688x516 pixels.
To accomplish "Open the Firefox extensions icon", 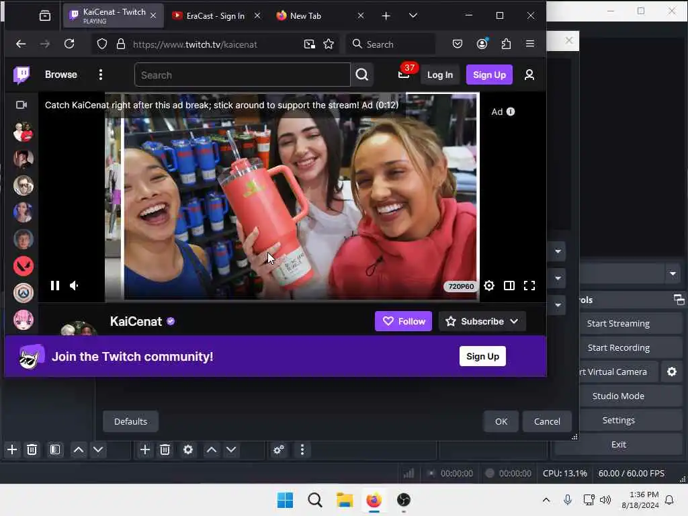I will pos(506,44).
